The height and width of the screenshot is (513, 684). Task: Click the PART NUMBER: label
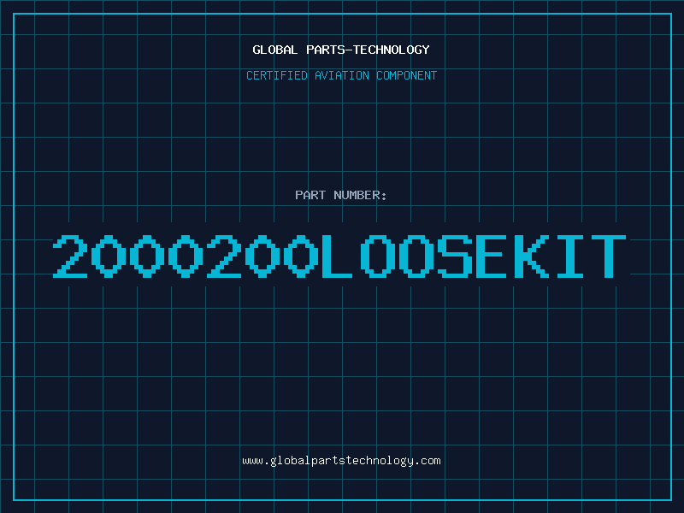pos(340,195)
